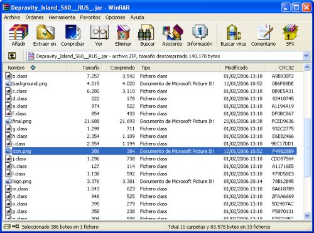This screenshot has width=314, height=233.
Task: Select the n.class file row
Action: (150, 197)
